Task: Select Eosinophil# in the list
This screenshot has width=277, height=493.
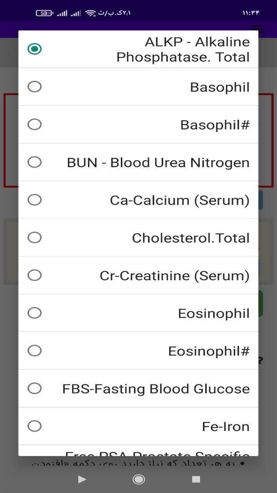Action: click(138, 351)
